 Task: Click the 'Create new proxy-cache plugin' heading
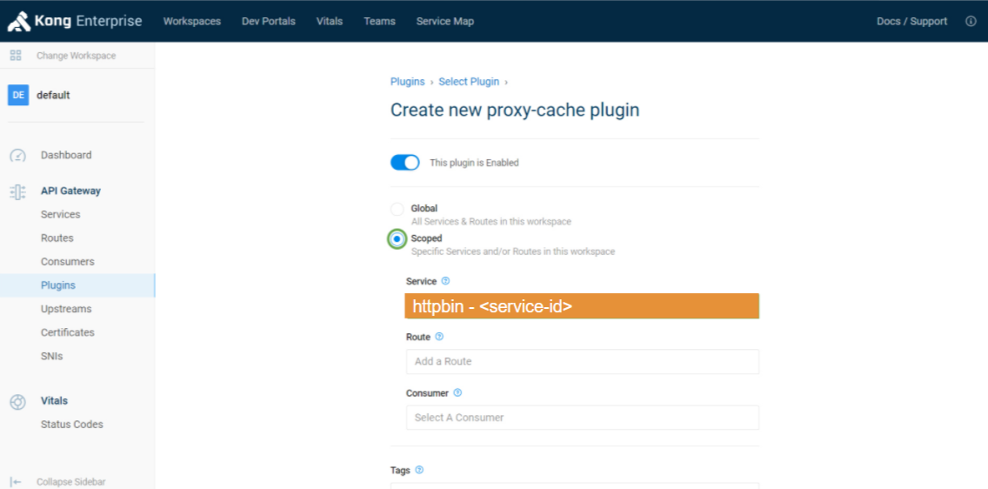click(515, 111)
